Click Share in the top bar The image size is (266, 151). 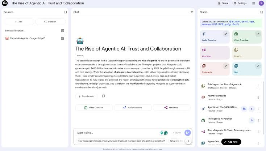click(223, 3)
